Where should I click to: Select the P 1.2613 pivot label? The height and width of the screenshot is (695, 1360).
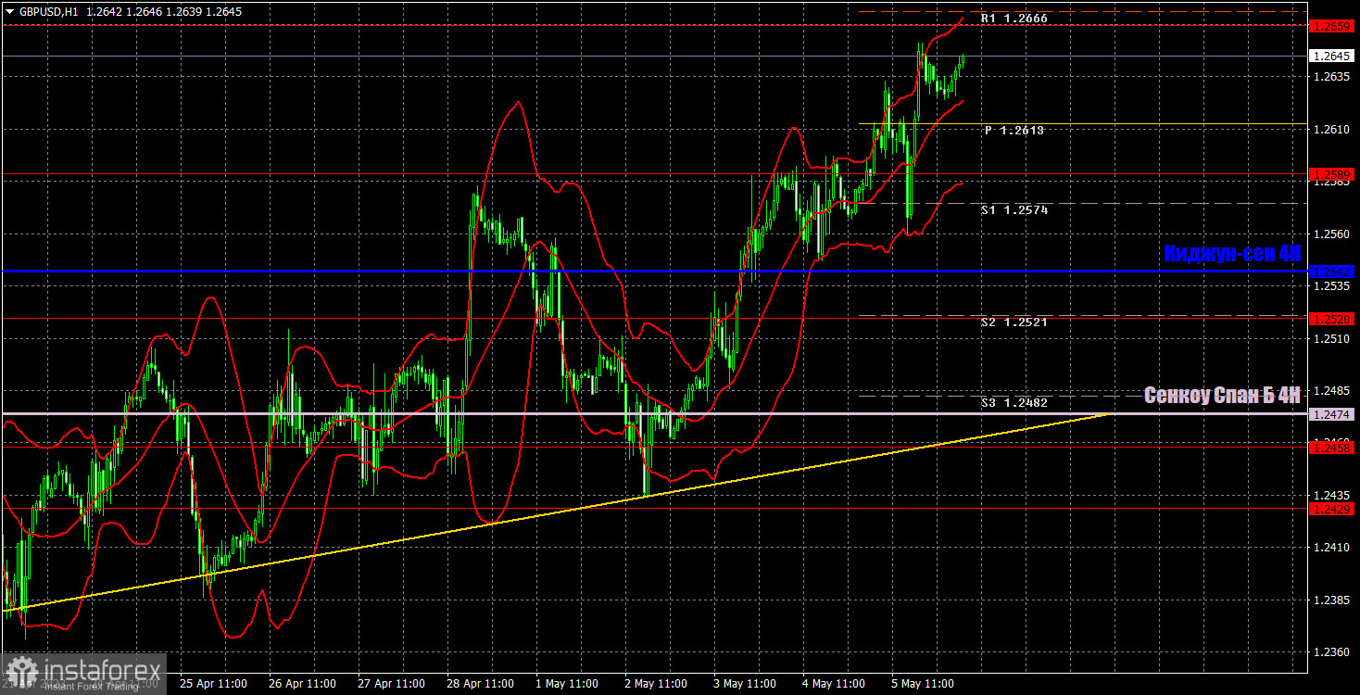click(x=1014, y=131)
